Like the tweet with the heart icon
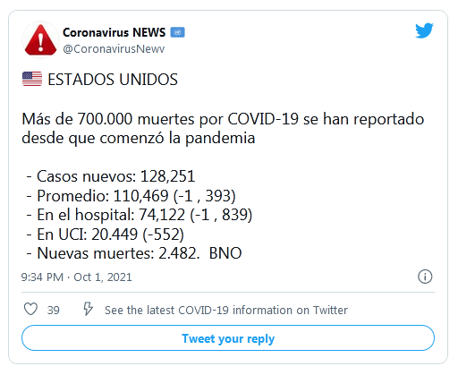This screenshot has width=475, height=375. click(30, 309)
